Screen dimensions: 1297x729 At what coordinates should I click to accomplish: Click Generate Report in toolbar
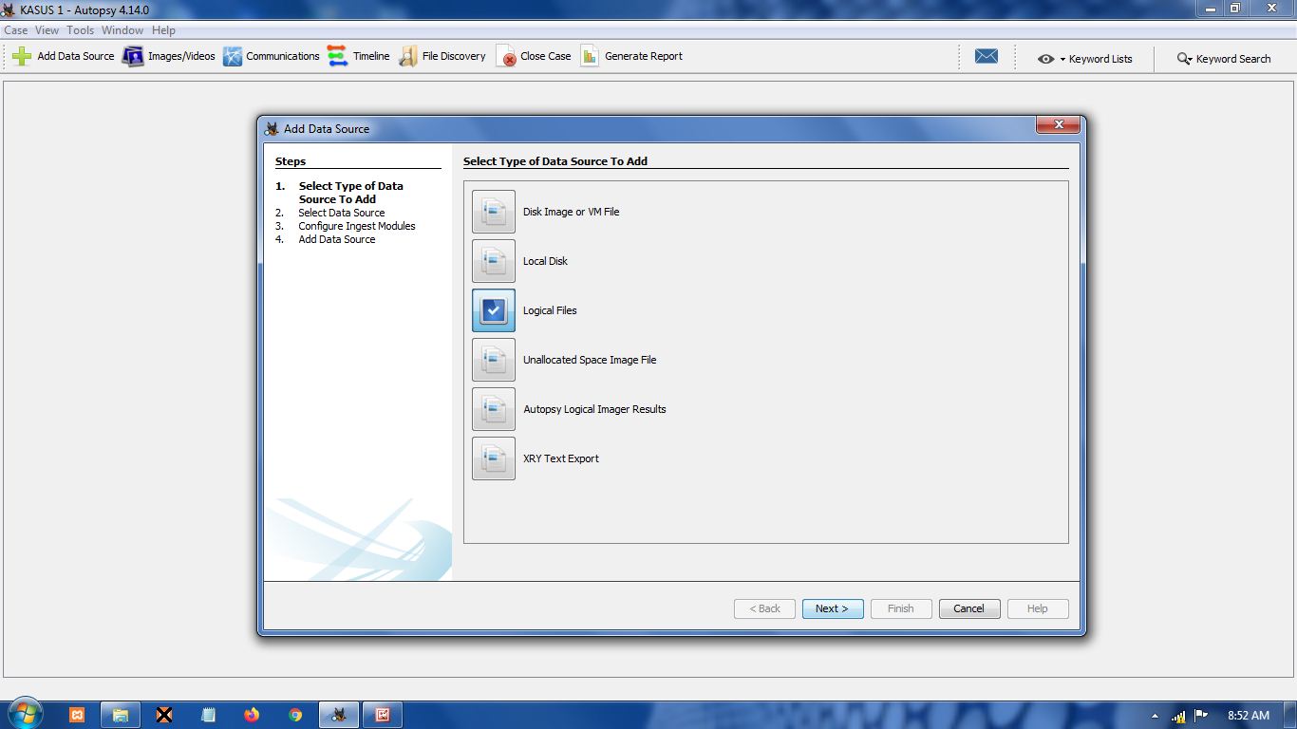coord(590,56)
